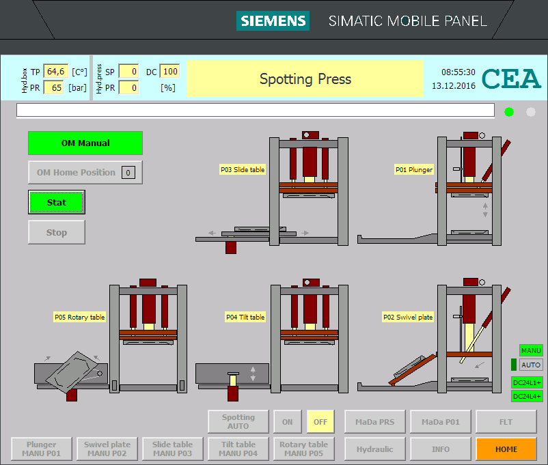Open Slide table MANU P03 screen
The image size is (548, 465).
coord(173,449)
